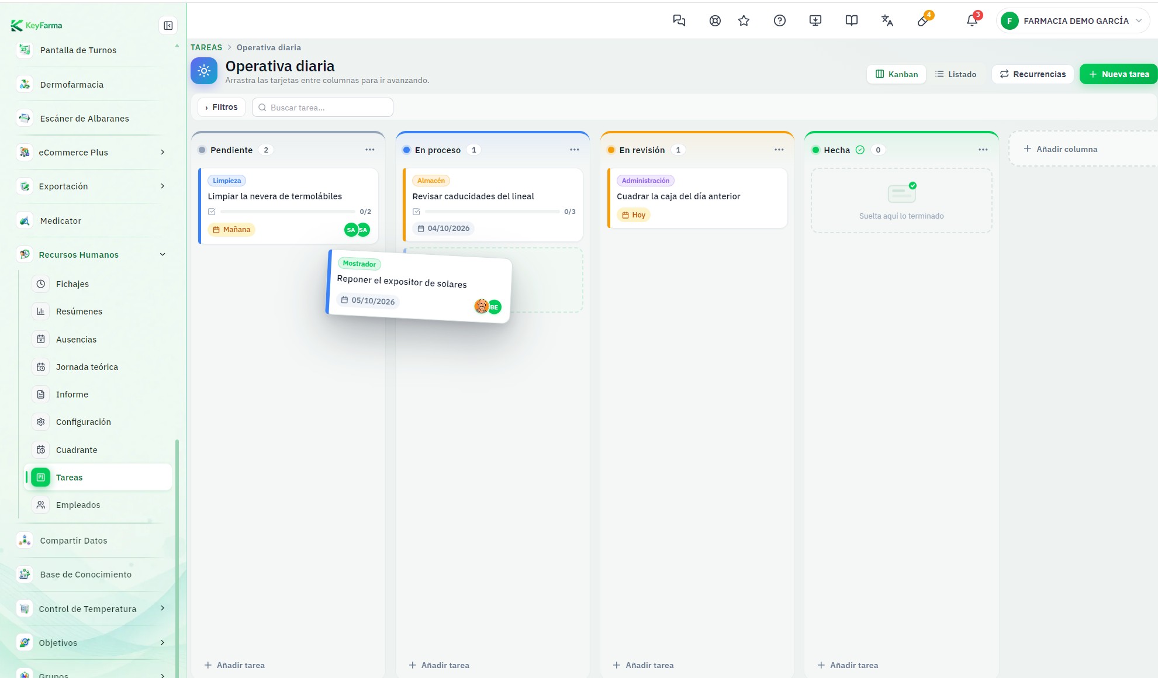
Task: Click progress bar on Revisar caducidades card
Action: click(x=492, y=212)
